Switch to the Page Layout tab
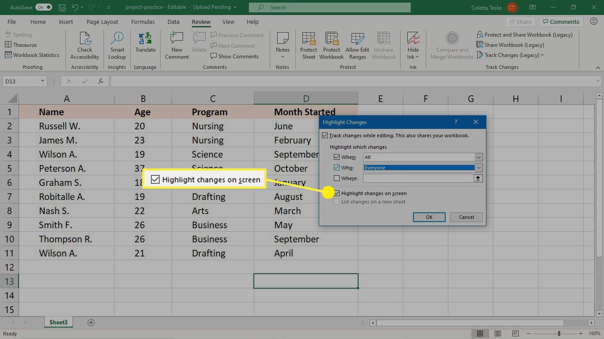This screenshot has height=339, width=604. point(102,22)
